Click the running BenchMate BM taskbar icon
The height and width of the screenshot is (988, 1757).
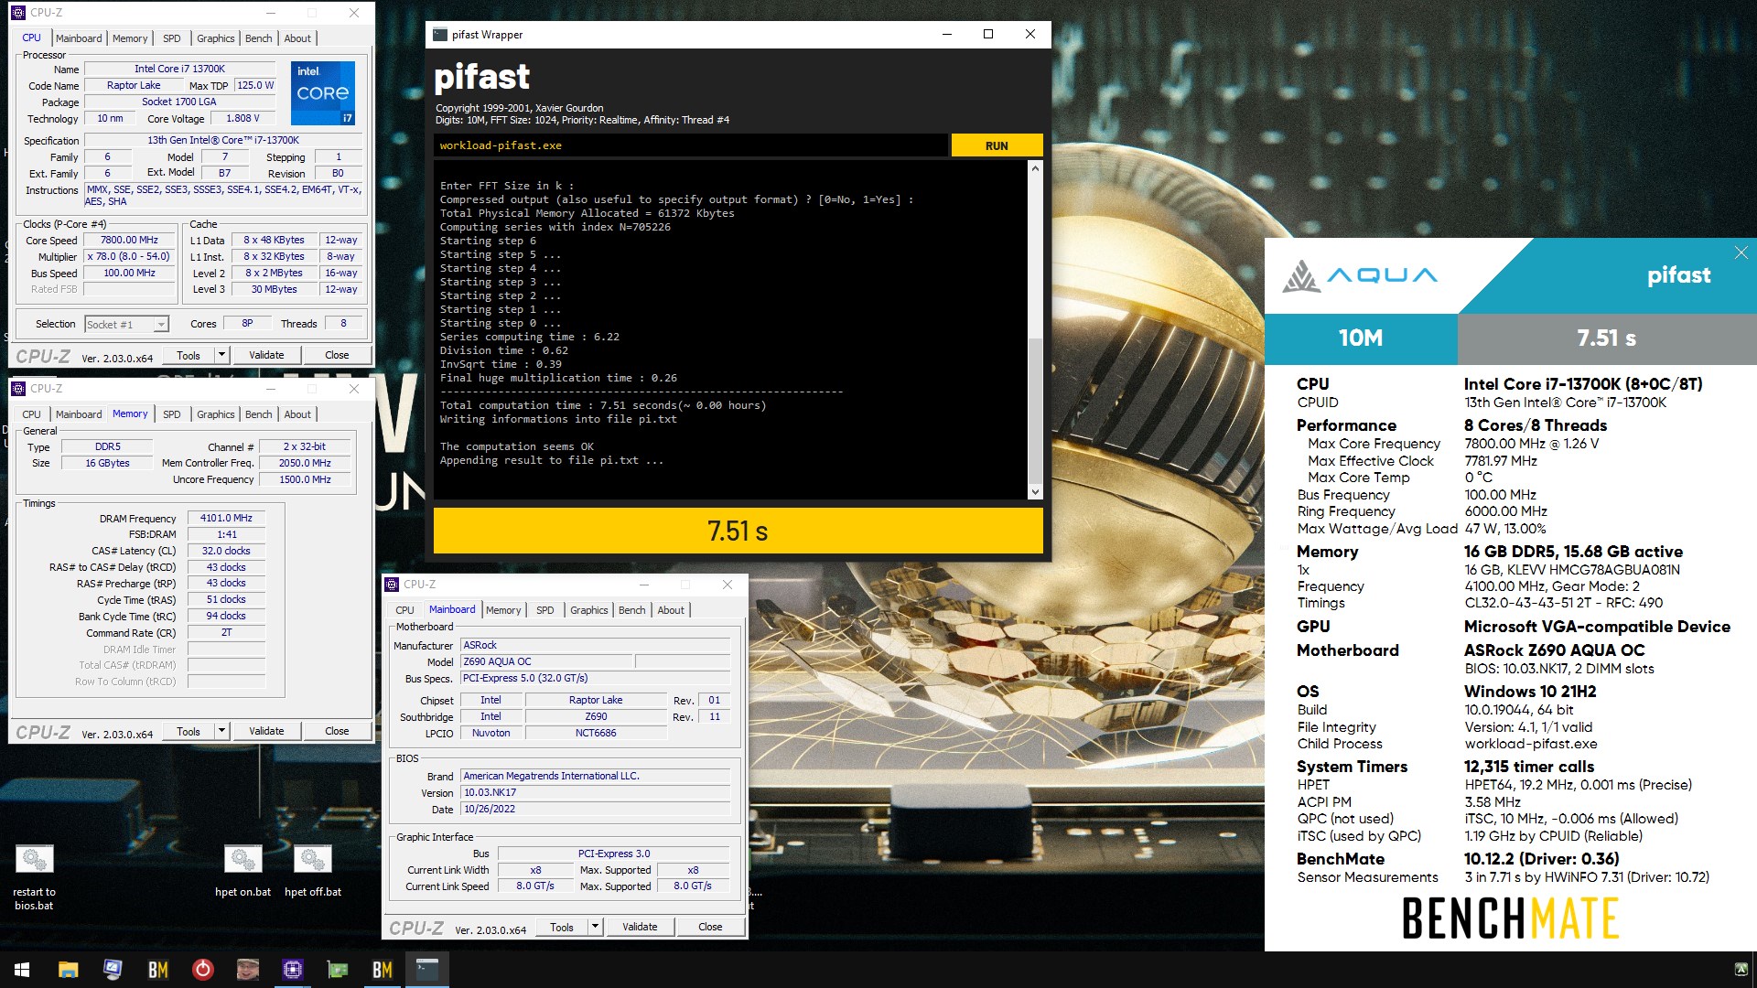click(382, 970)
